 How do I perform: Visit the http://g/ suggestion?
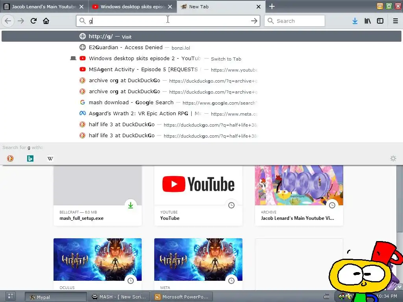pos(201,37)
